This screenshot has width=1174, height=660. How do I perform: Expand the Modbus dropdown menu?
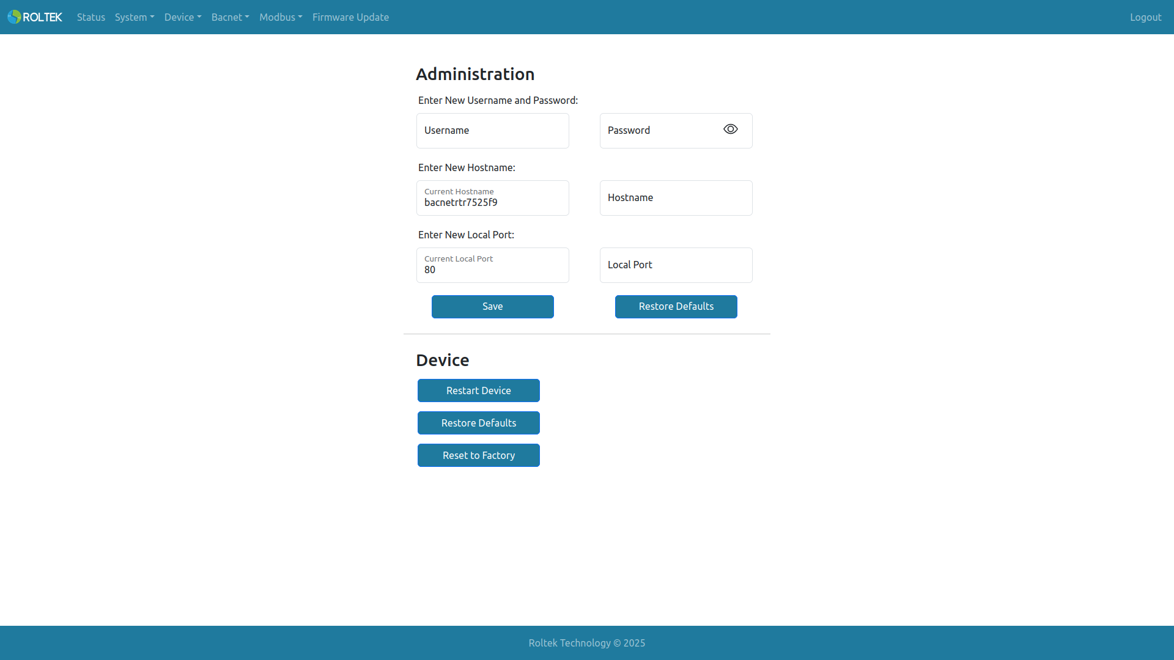(x=281, y=17)
